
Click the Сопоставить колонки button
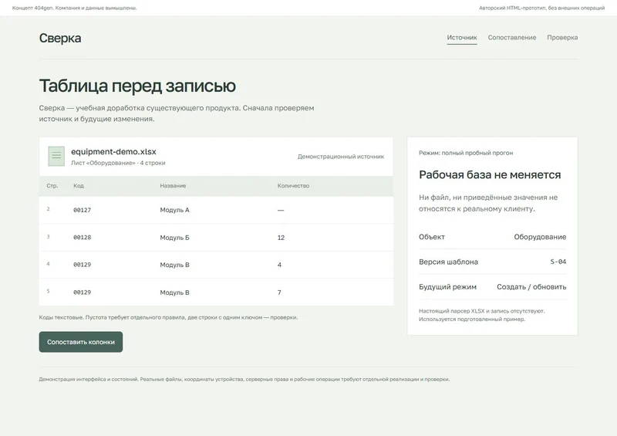pyautogui.click(x=81, y=342)
